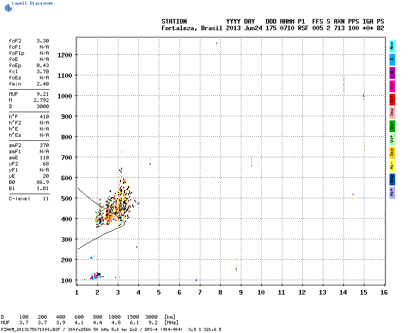Click the Lowell Digisonde globe logo icon

[x=8, y=8]
